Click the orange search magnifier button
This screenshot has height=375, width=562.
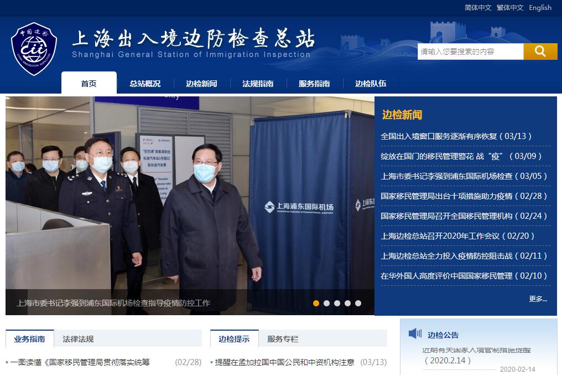point(540,52)
